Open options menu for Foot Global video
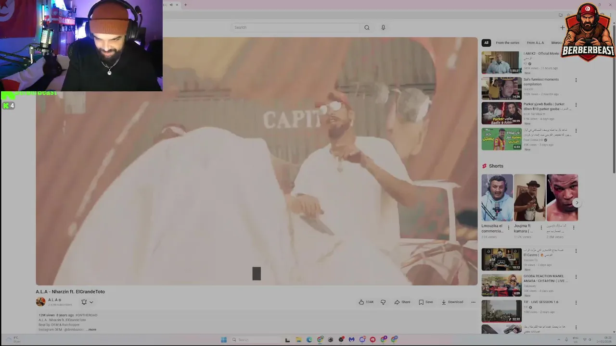The height and width of the screenshot is (346, 616). click(576, 131)
